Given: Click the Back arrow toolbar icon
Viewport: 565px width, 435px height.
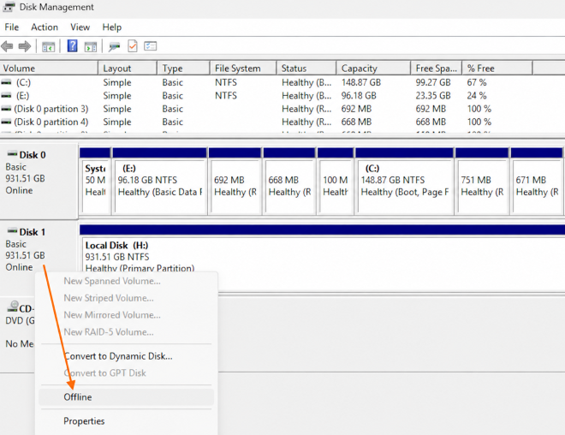Looking at the screenshot, I should click(7, 46).
